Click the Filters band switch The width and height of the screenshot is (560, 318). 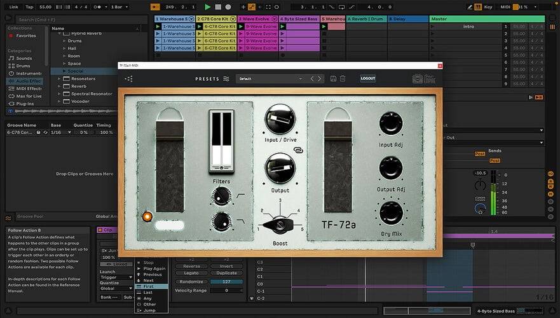[221, 142]
